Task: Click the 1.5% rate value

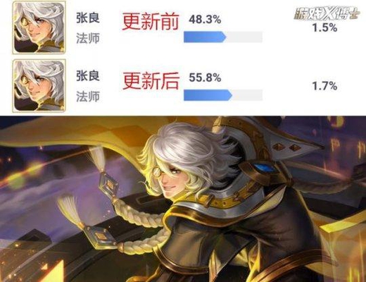Action: coord(324,27)
